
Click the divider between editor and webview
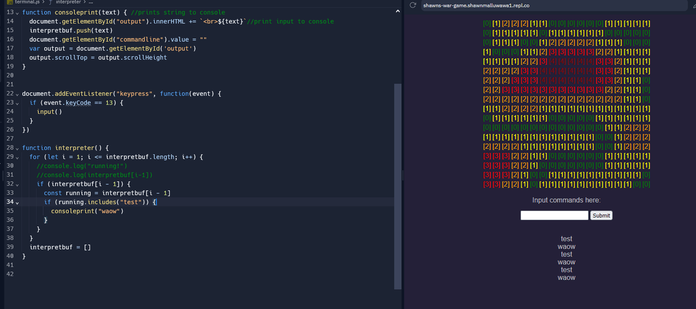pyautogui.click(x=403, y=174)
